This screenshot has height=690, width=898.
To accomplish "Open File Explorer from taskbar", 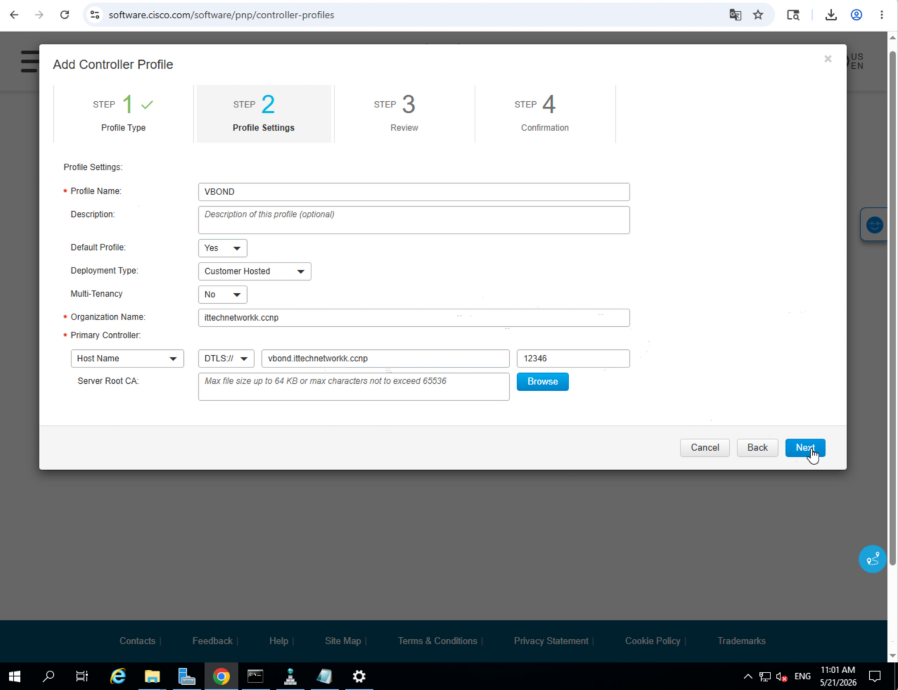I will 152,676.
